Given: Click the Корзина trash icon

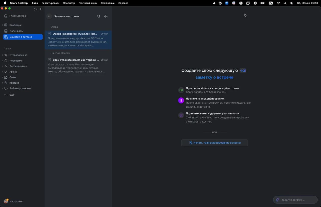Looking at the screenshot, I should pos(6,83).
